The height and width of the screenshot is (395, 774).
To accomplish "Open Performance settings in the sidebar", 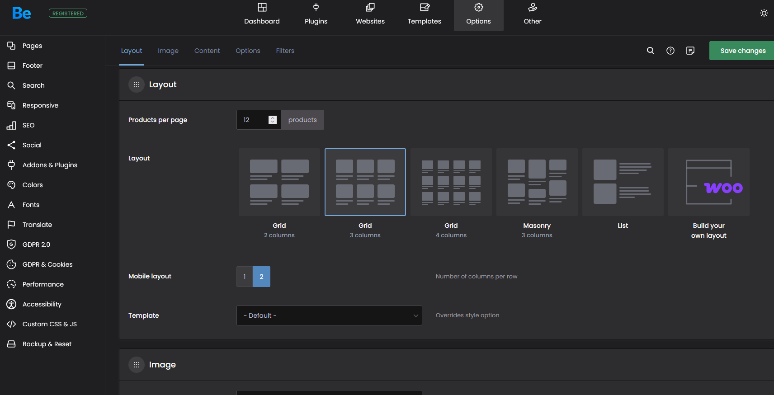I will coord(43,284).
